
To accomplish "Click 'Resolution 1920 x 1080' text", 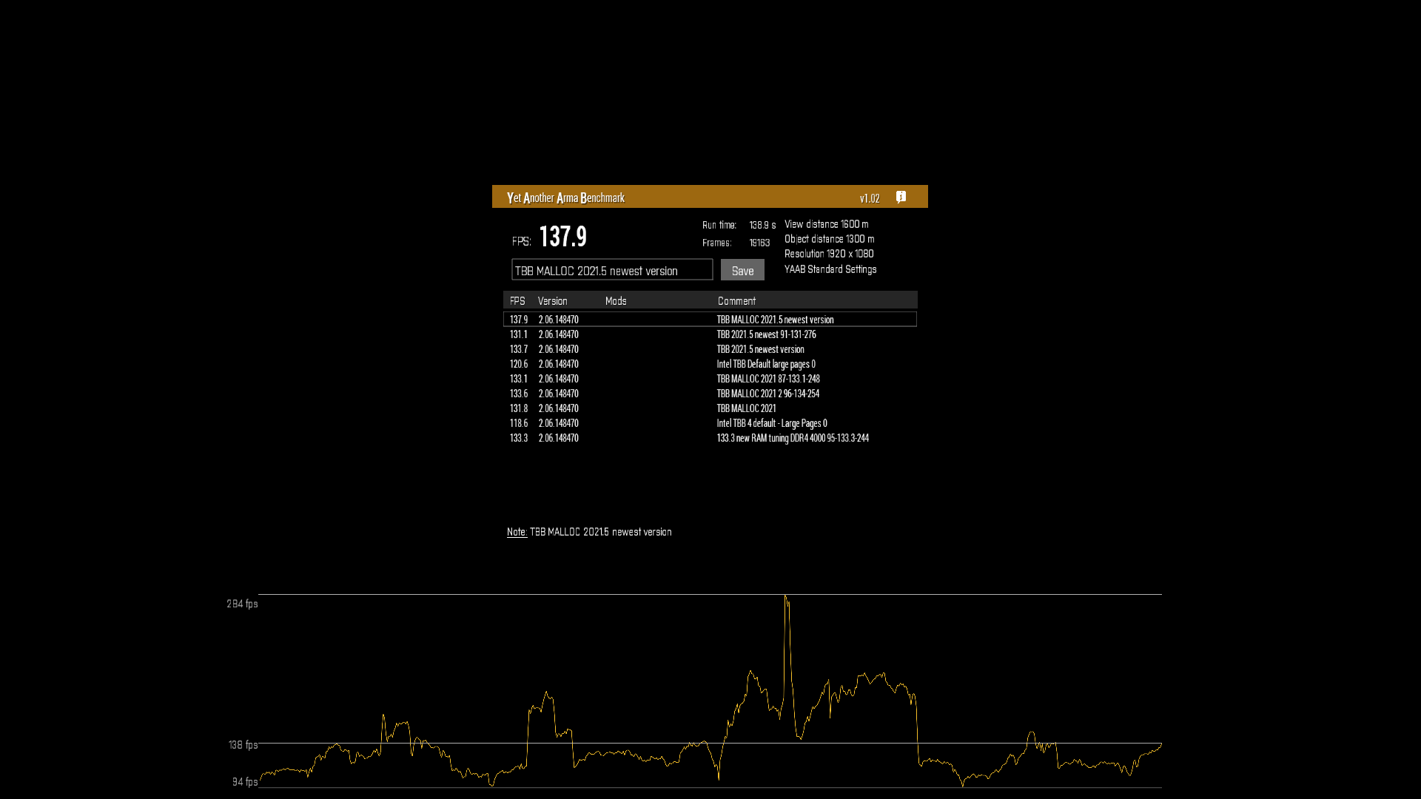I will point(829,254).
